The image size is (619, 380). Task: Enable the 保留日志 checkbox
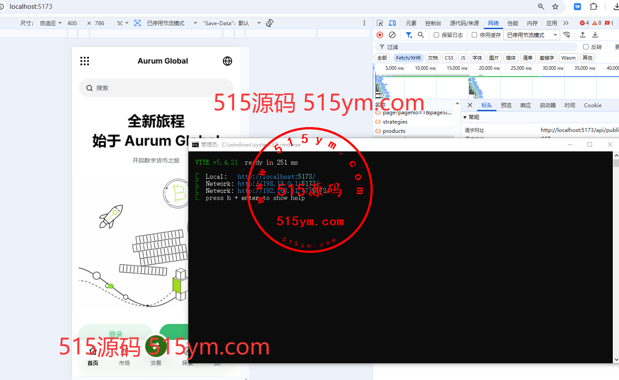pos(436,35)
